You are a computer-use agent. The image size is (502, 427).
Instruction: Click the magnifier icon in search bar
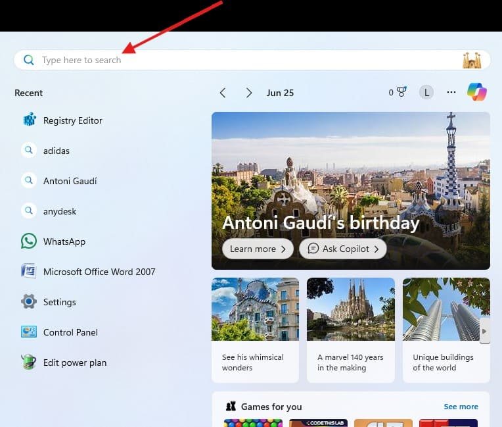pyautogui.click(x=29, y=60)
